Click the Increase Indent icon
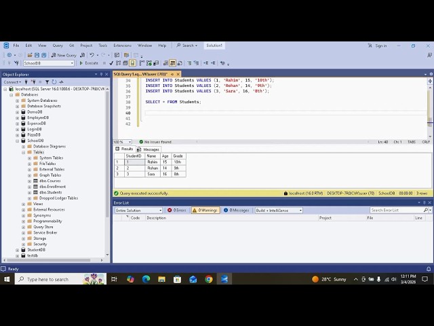 213,63
